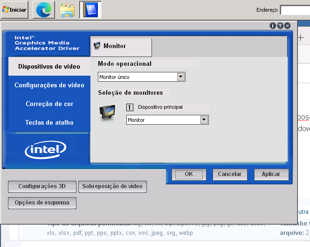
Task: Open Opções de esquema
Action: [42, 203]
